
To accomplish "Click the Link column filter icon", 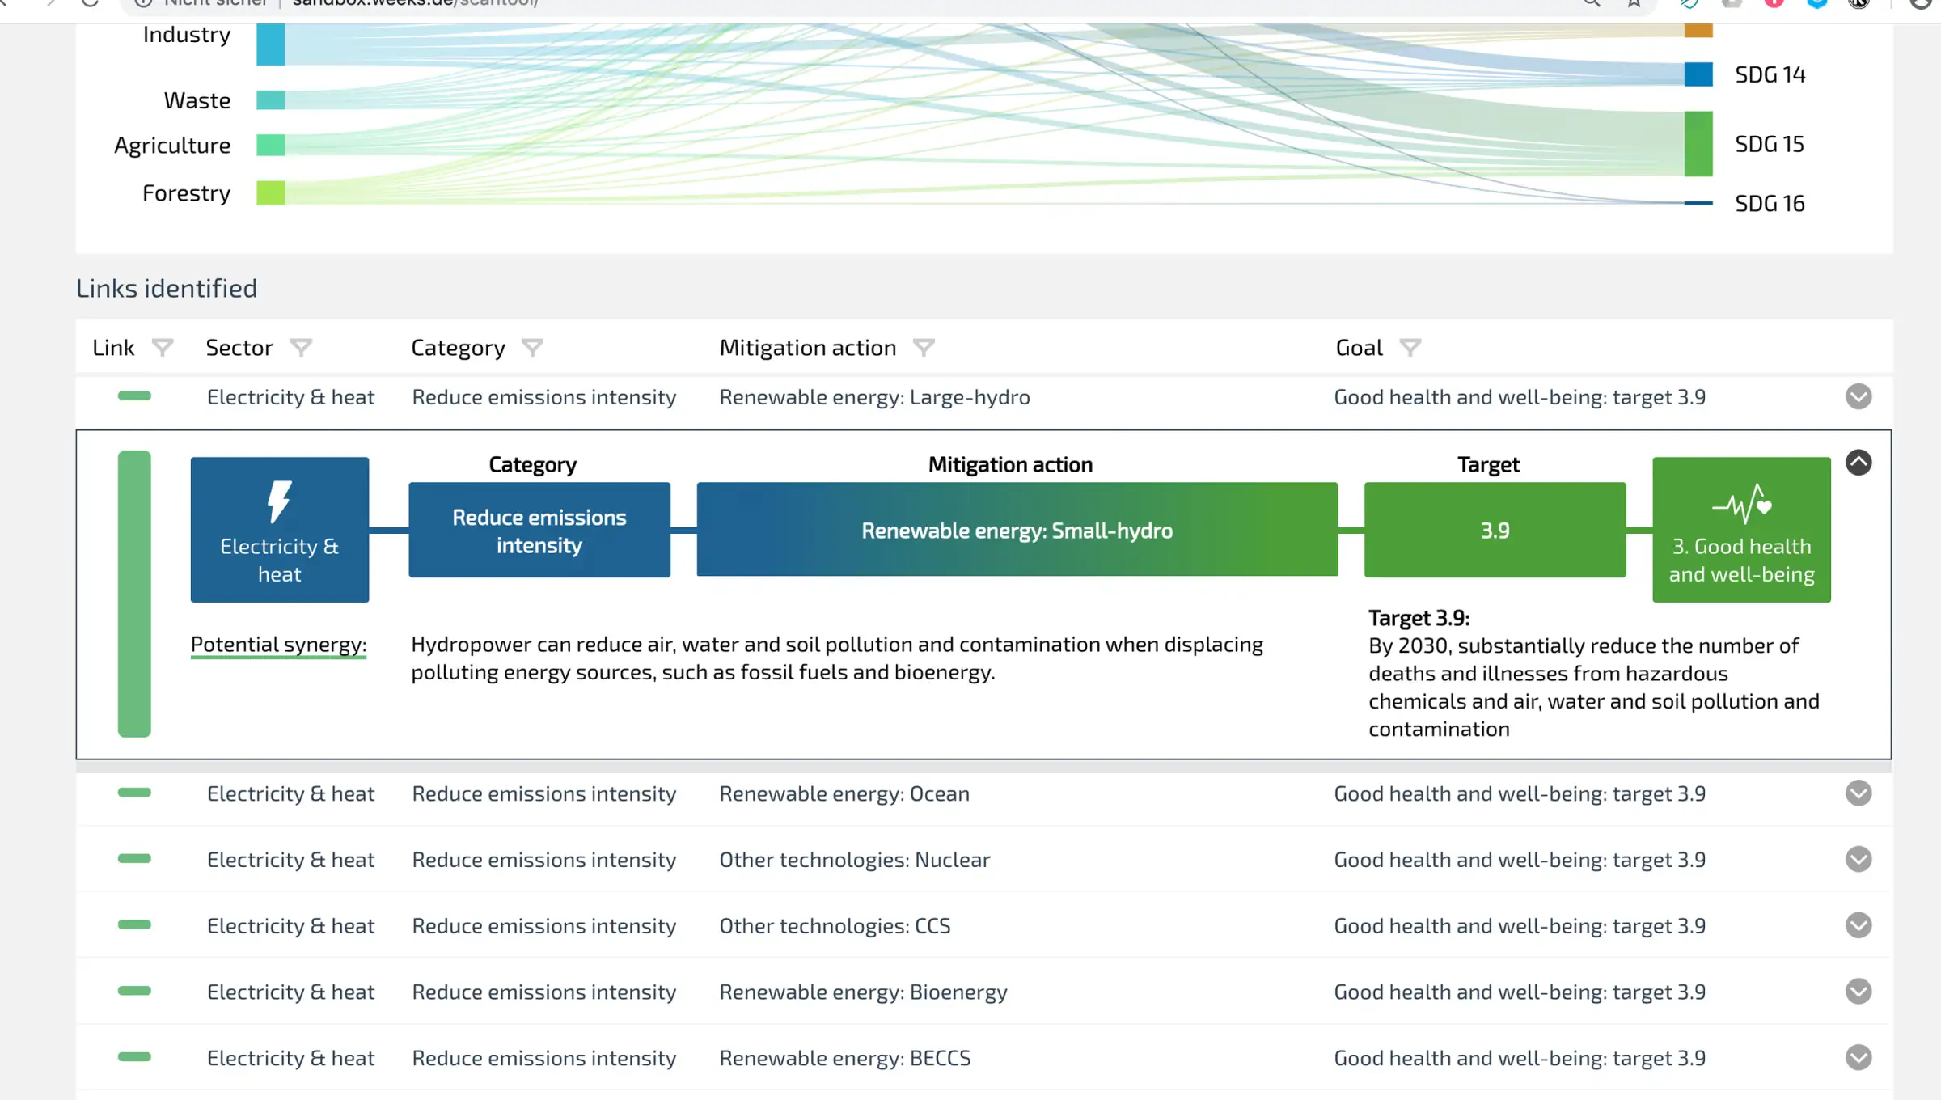I will click(x=163, y=348).
